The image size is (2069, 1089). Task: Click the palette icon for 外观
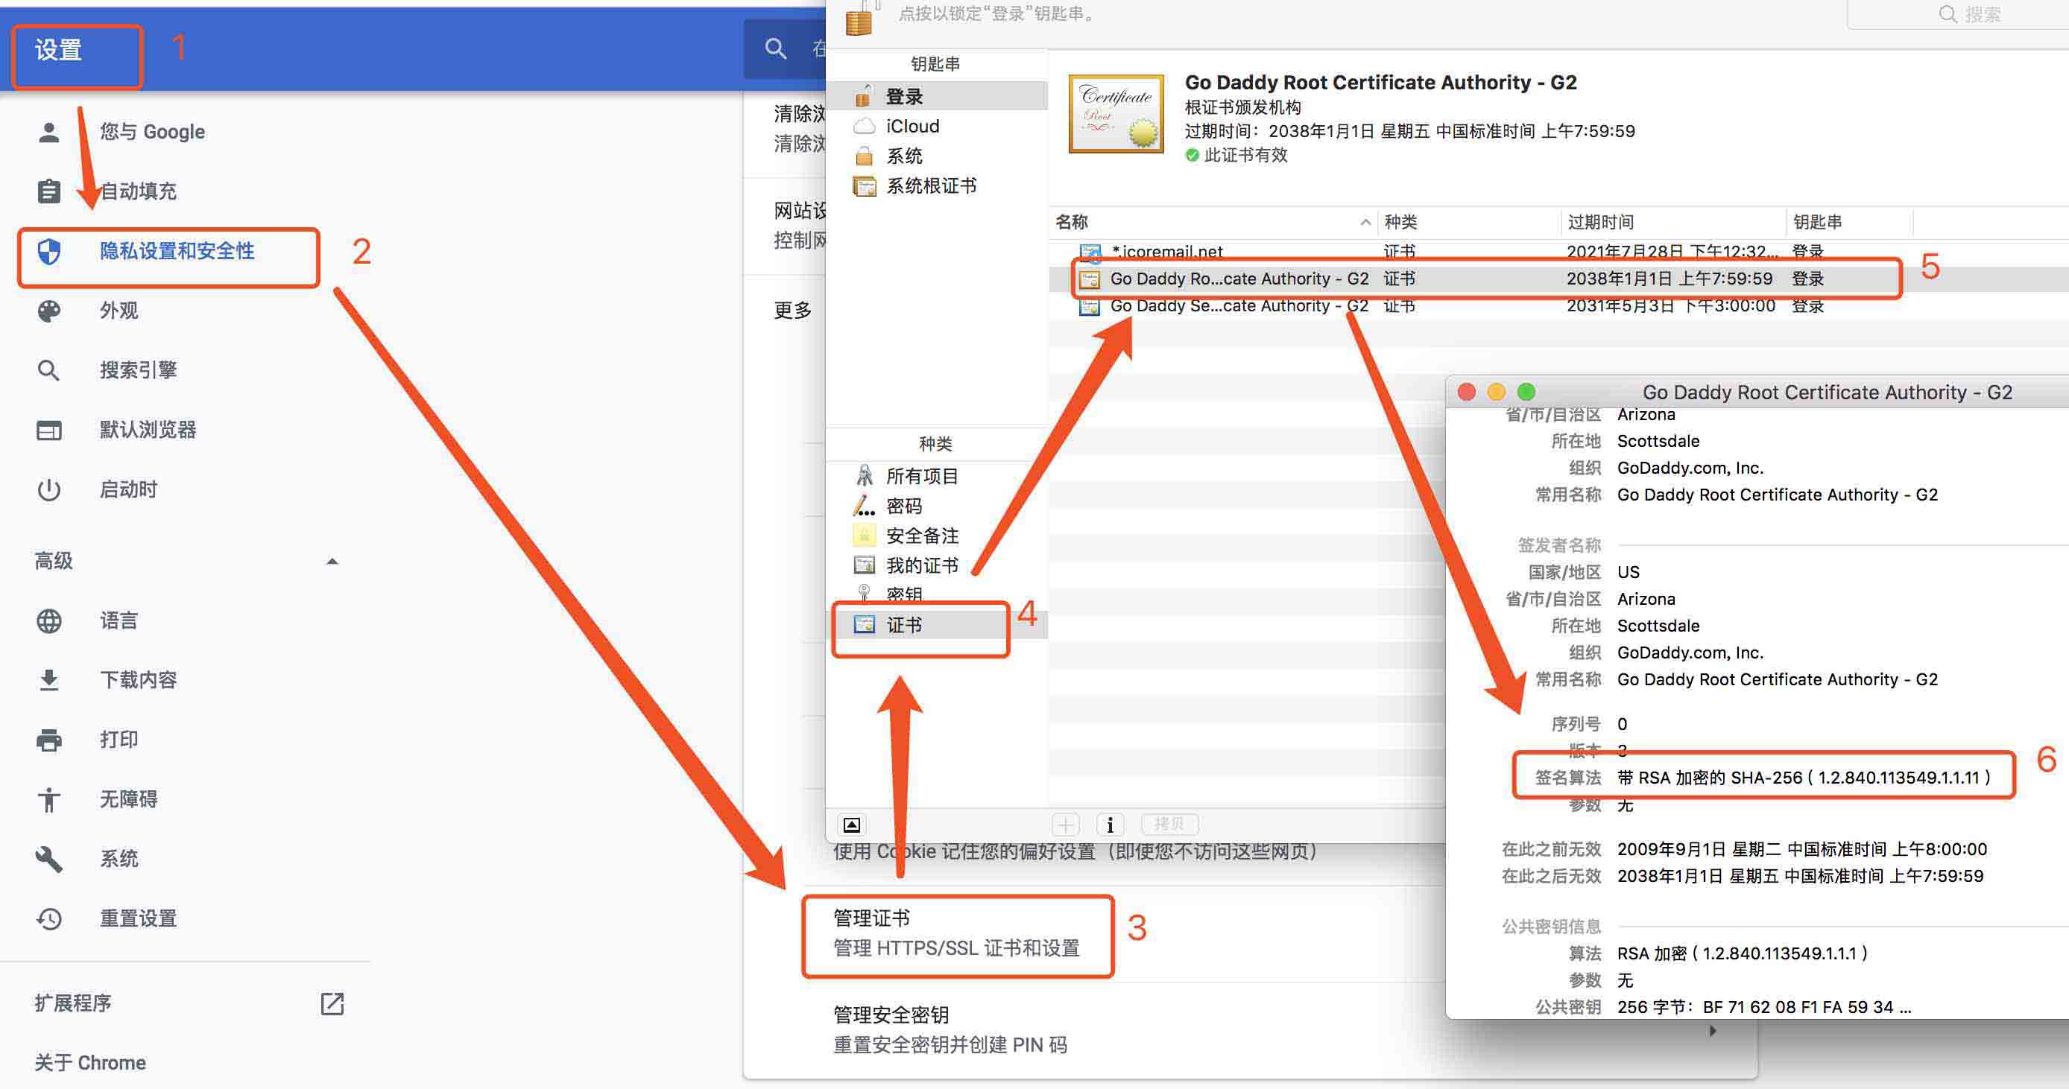pos(49,311)
